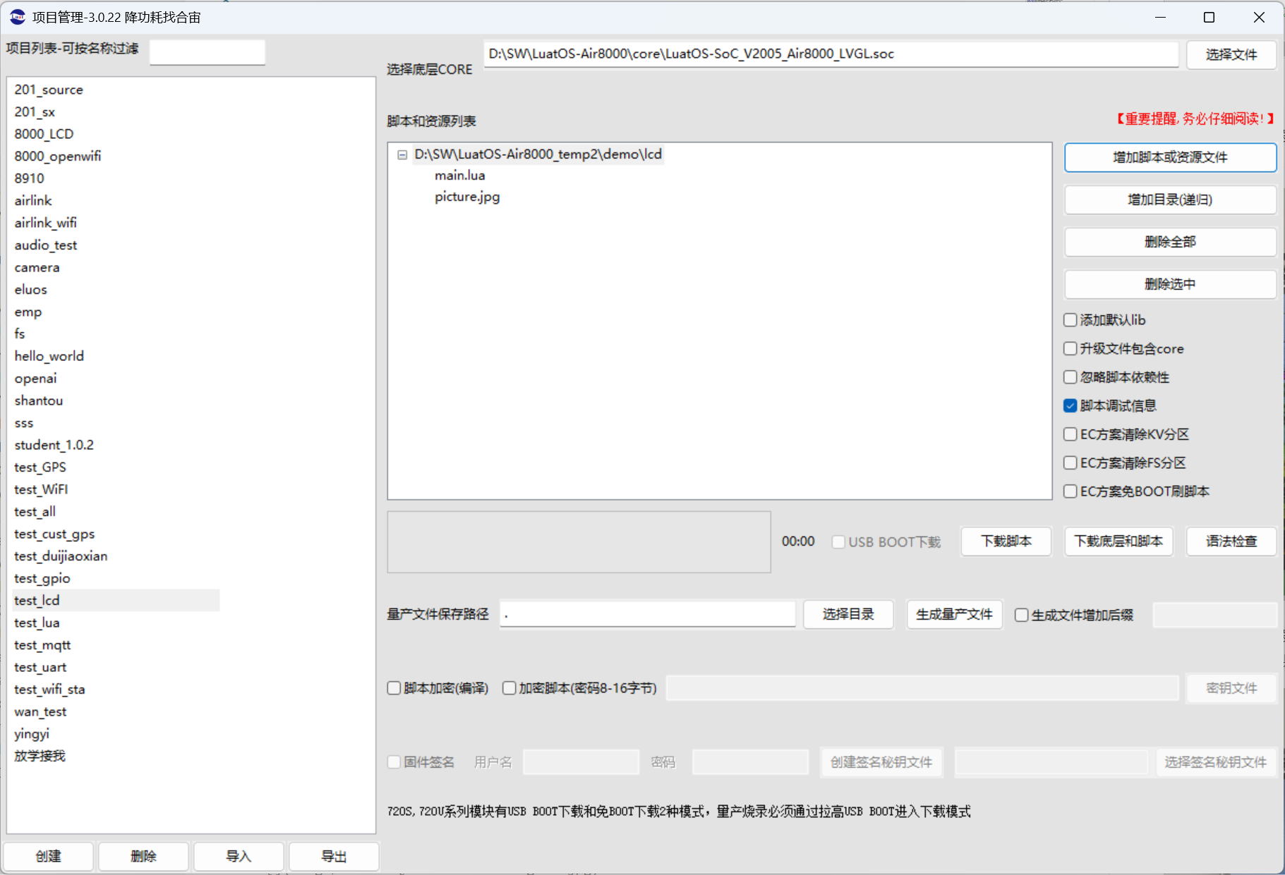Select project 放学接我

point(40,756)
